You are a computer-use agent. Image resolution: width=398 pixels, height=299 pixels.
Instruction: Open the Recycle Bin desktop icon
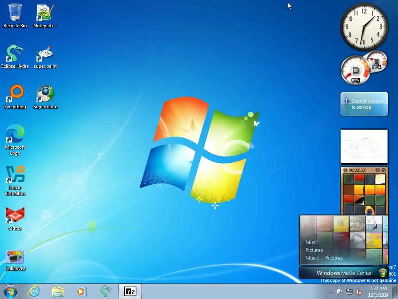click(15, 16)
